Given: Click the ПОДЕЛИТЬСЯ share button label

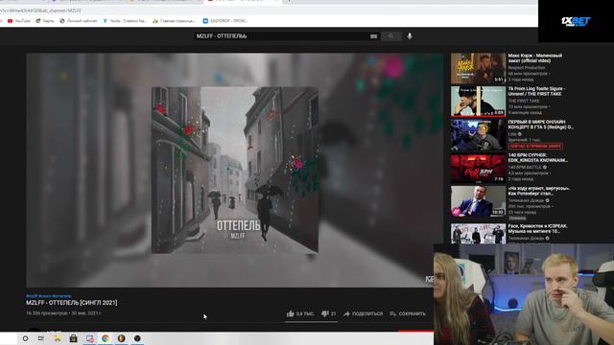Looking at the screenshot, I should tap(367, 313).
